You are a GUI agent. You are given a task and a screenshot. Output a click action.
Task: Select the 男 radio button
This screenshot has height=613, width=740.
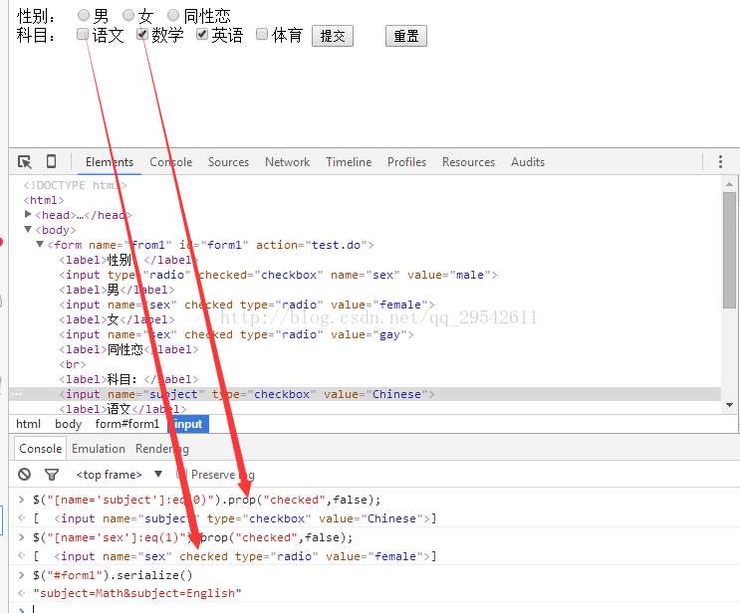pos(84,15)
